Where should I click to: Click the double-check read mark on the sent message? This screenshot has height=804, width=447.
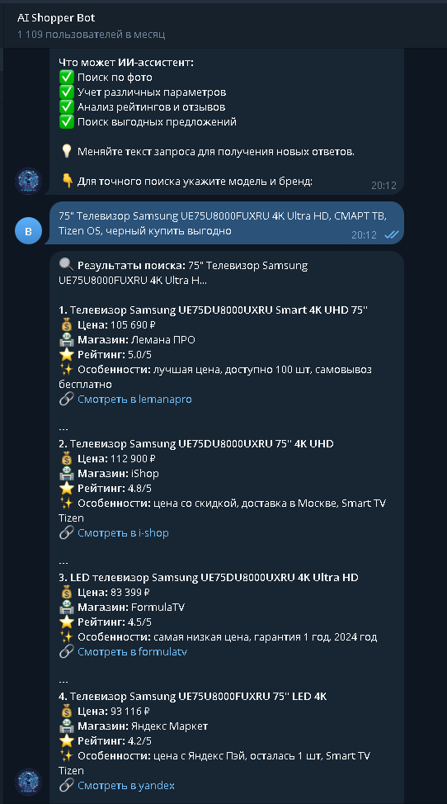point(391,234)
